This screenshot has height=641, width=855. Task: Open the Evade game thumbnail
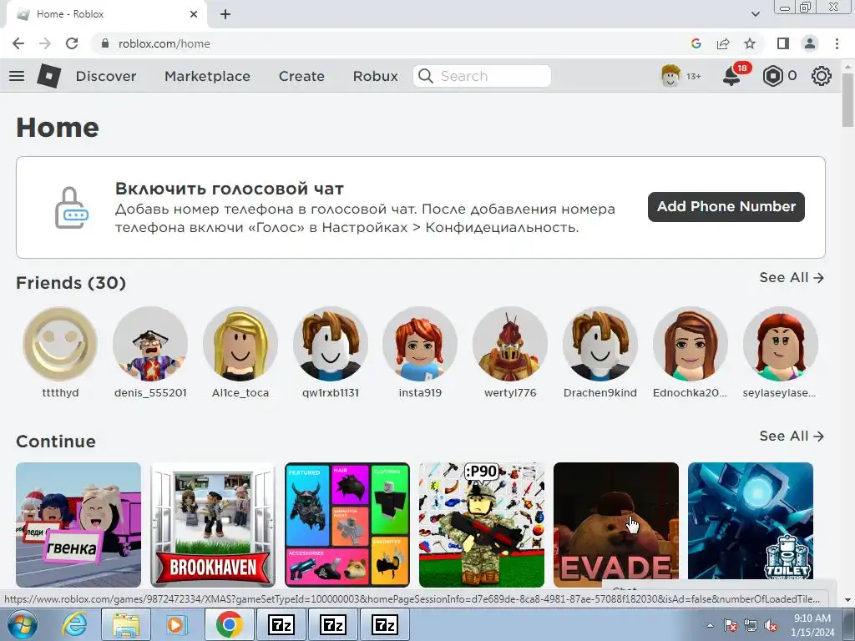(x=616, y=525)
